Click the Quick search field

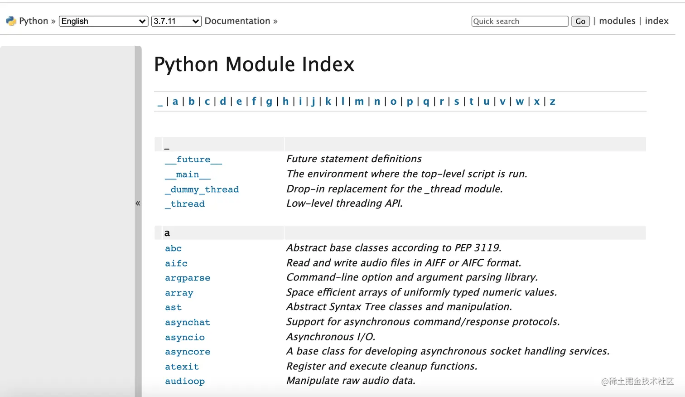click(519, 21)
